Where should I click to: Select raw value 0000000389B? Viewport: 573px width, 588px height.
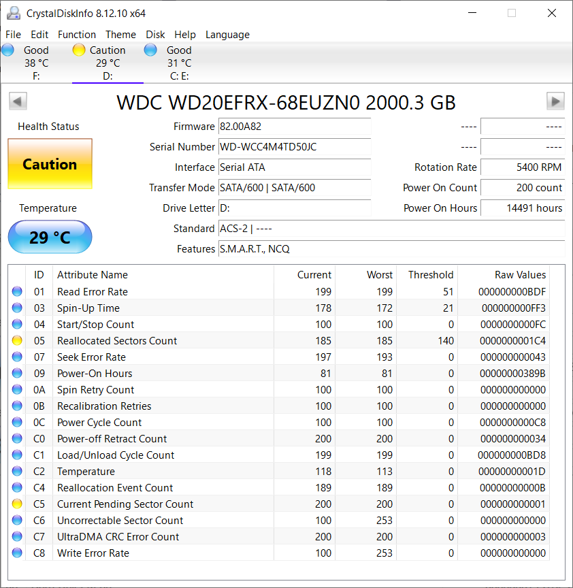(x=512, y=373)
